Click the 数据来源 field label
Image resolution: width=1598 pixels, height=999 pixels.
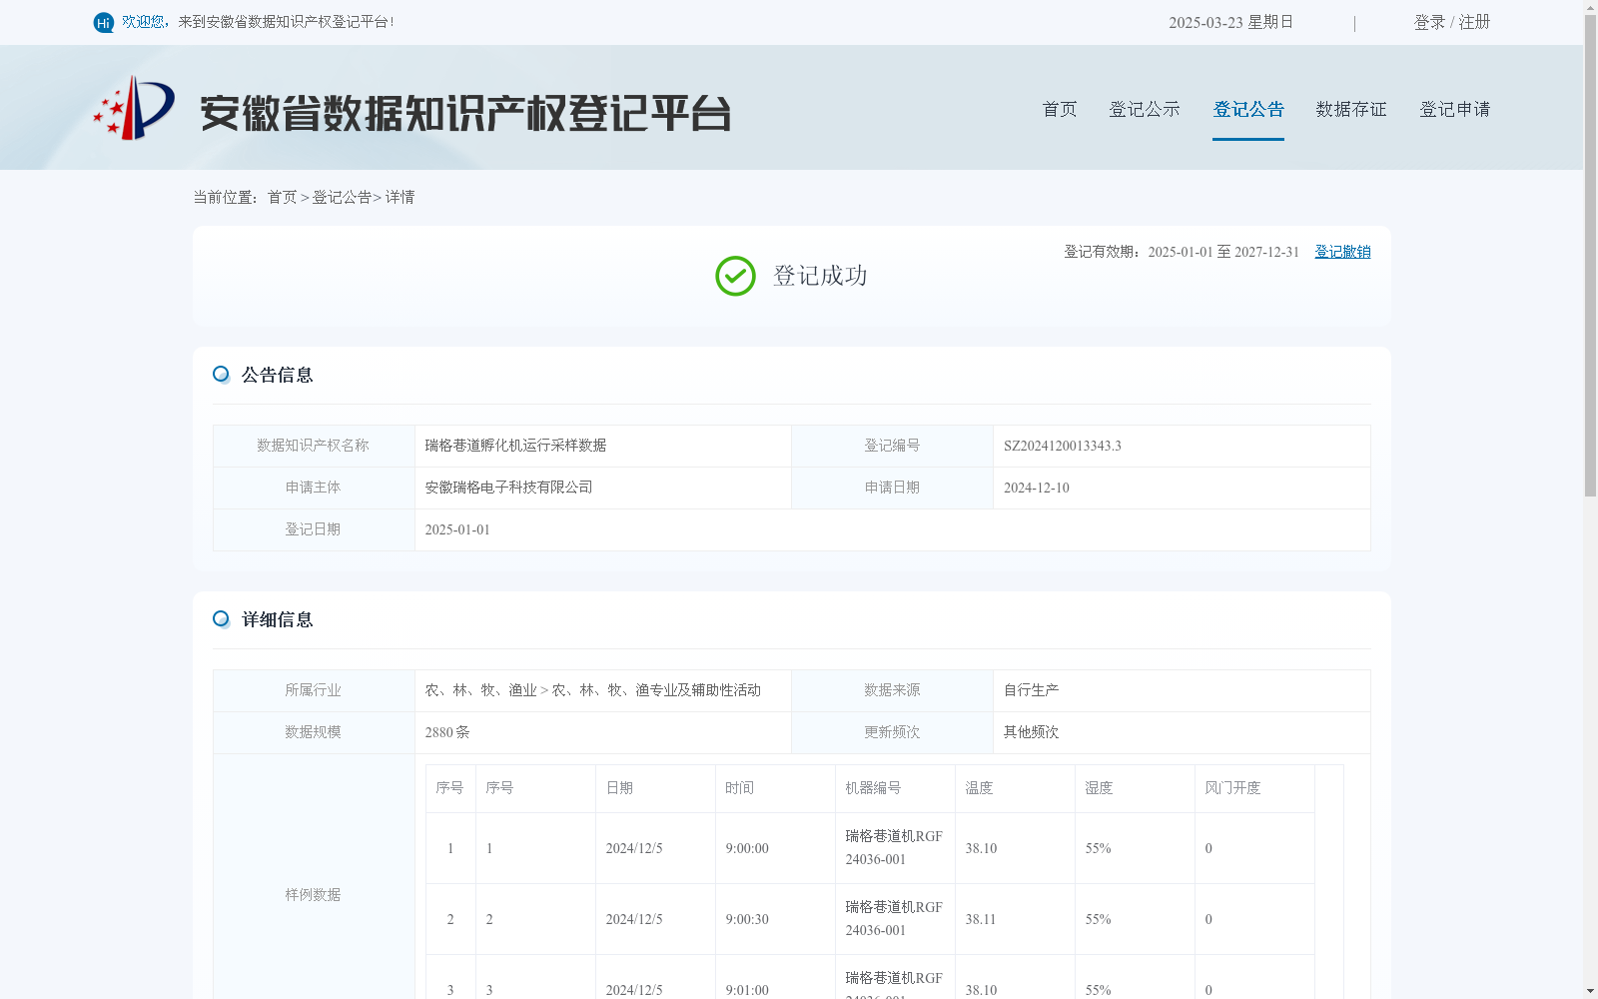tap(892, 690)
